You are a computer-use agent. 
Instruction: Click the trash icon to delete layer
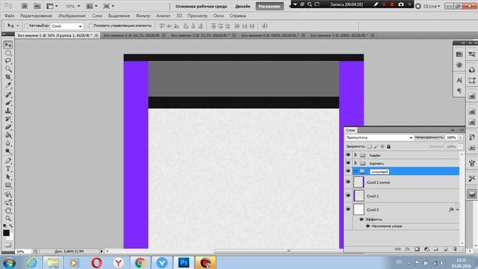click(455, 249)
